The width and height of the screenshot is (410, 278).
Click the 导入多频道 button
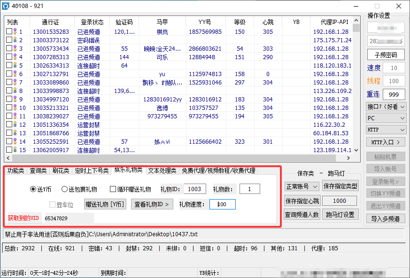point(386,219)
